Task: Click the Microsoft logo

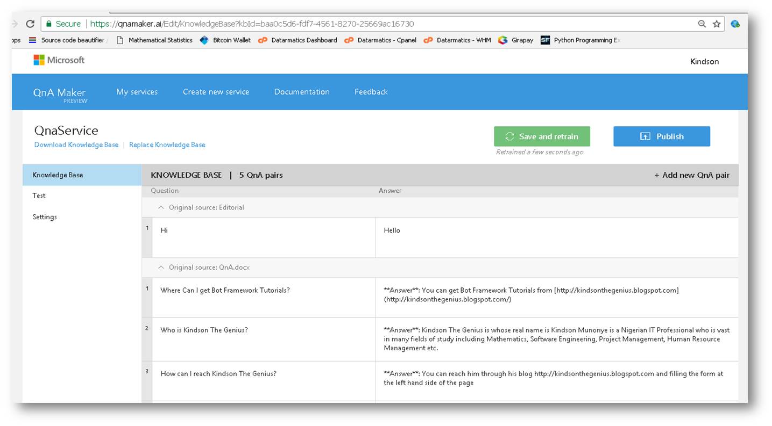Action: [x=59, y=60]
